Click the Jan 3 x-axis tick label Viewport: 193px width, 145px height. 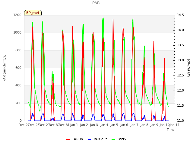pyautogui.click(x=94, y=125)
